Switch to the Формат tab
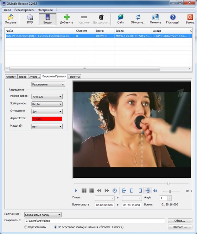The image size is (197, 234). pos(11,77)
